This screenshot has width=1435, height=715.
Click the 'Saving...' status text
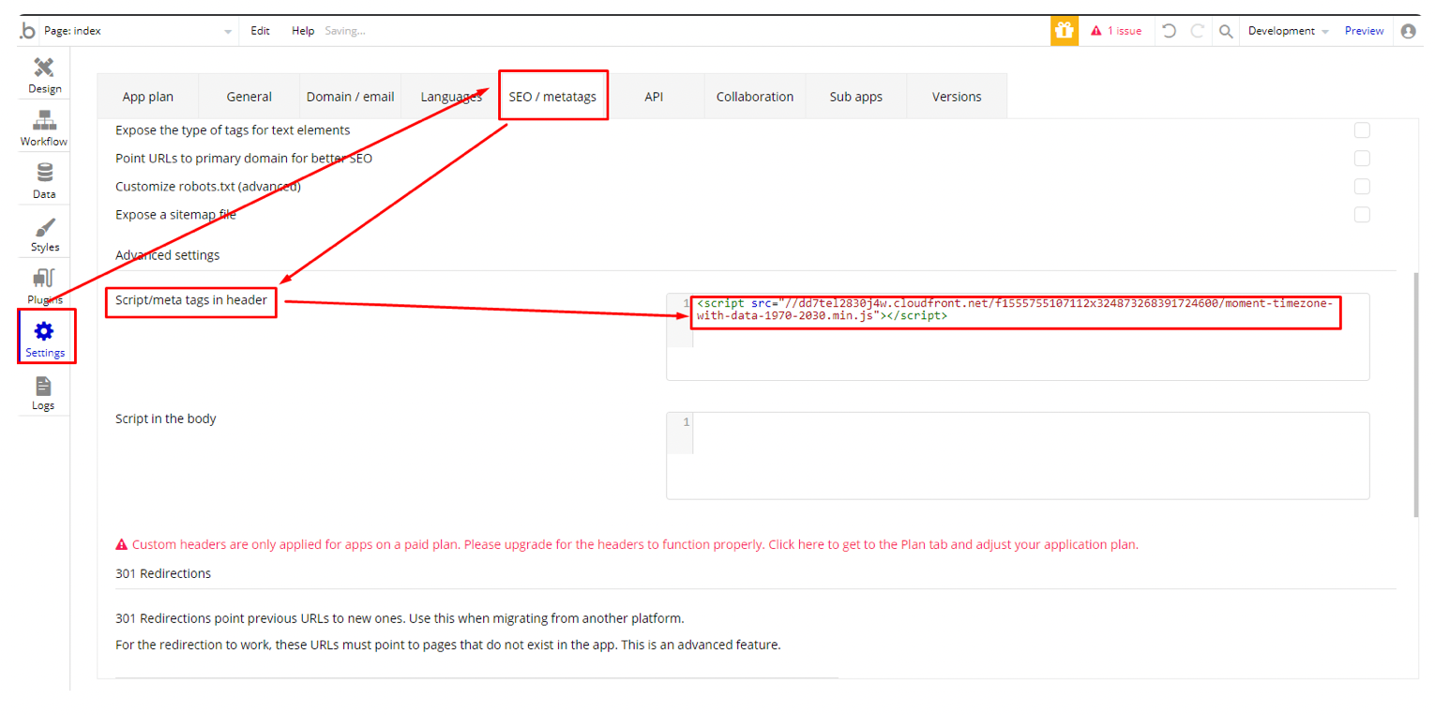point(345,31)
